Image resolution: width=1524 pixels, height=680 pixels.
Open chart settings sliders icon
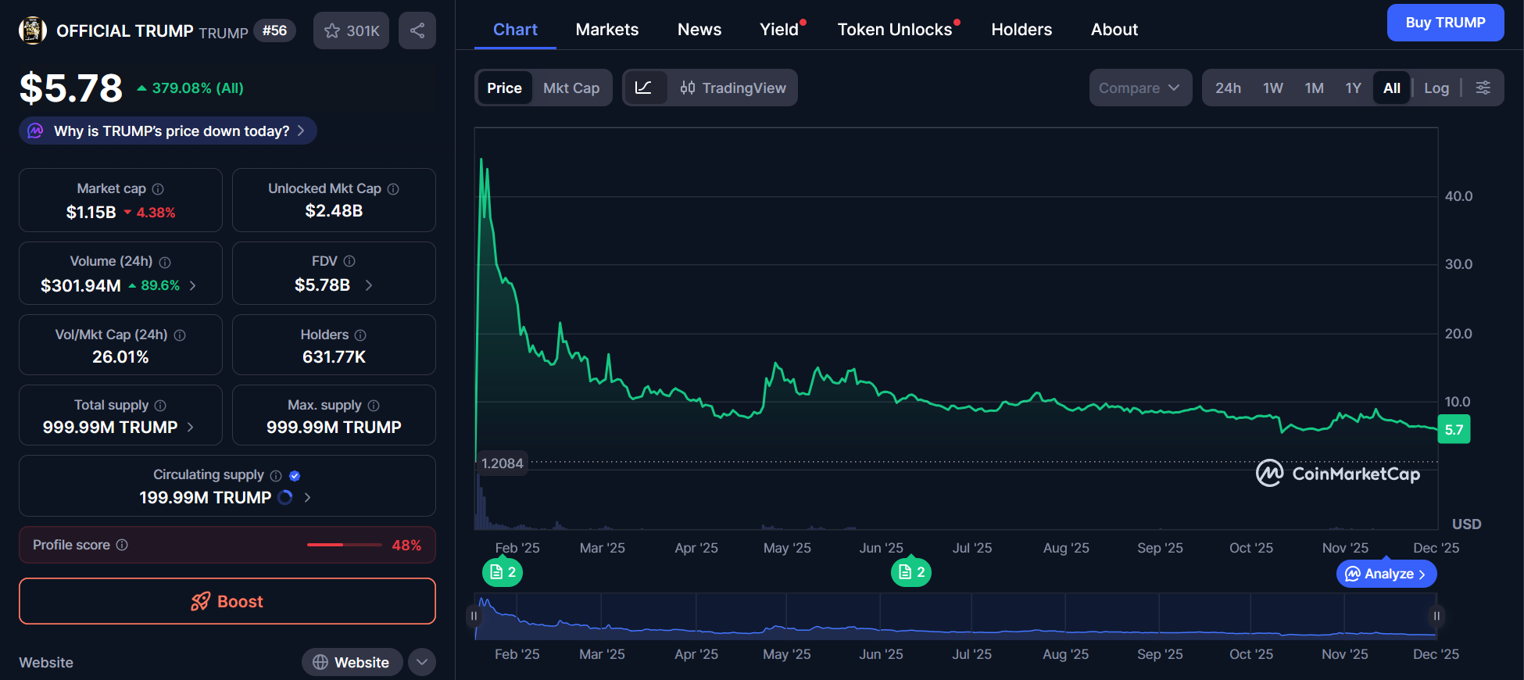(1483, 88)
